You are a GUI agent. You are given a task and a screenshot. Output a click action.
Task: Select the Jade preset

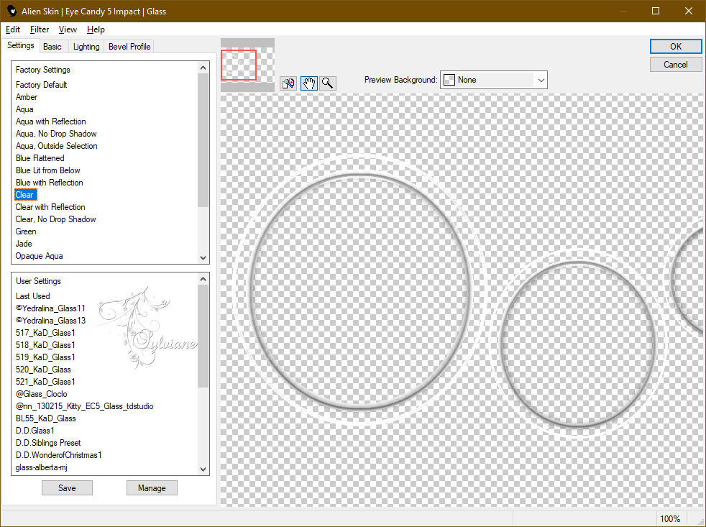click(24, 244)
